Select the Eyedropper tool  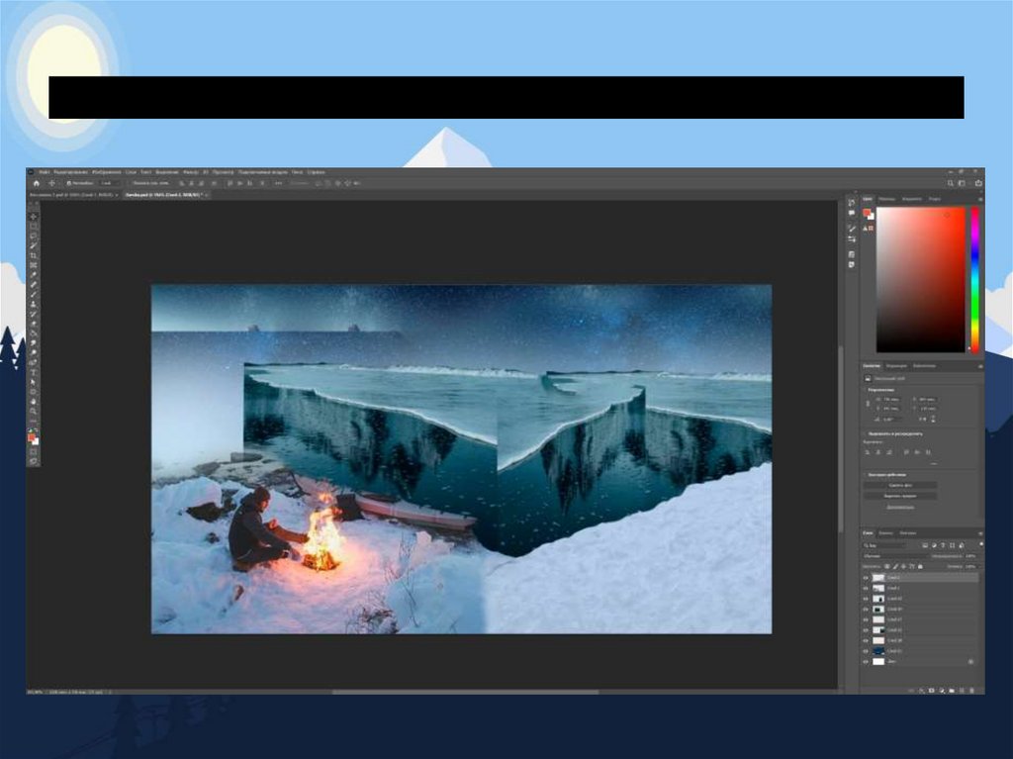click(x=34, y=274)
